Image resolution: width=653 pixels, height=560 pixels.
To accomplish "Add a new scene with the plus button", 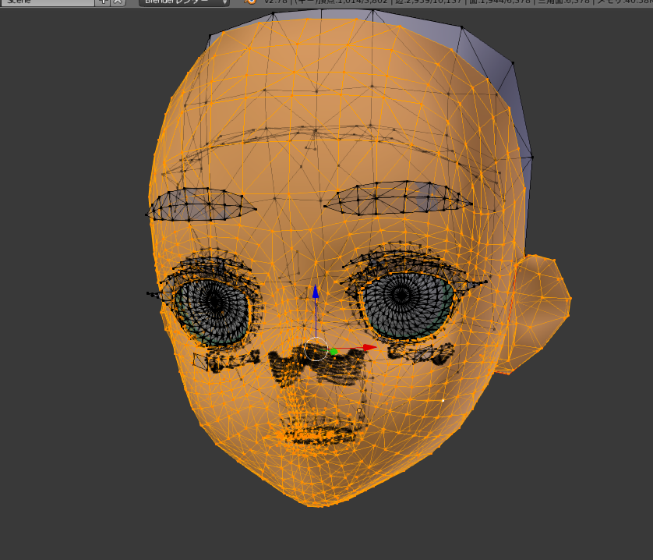I will [x=104, y=2].
